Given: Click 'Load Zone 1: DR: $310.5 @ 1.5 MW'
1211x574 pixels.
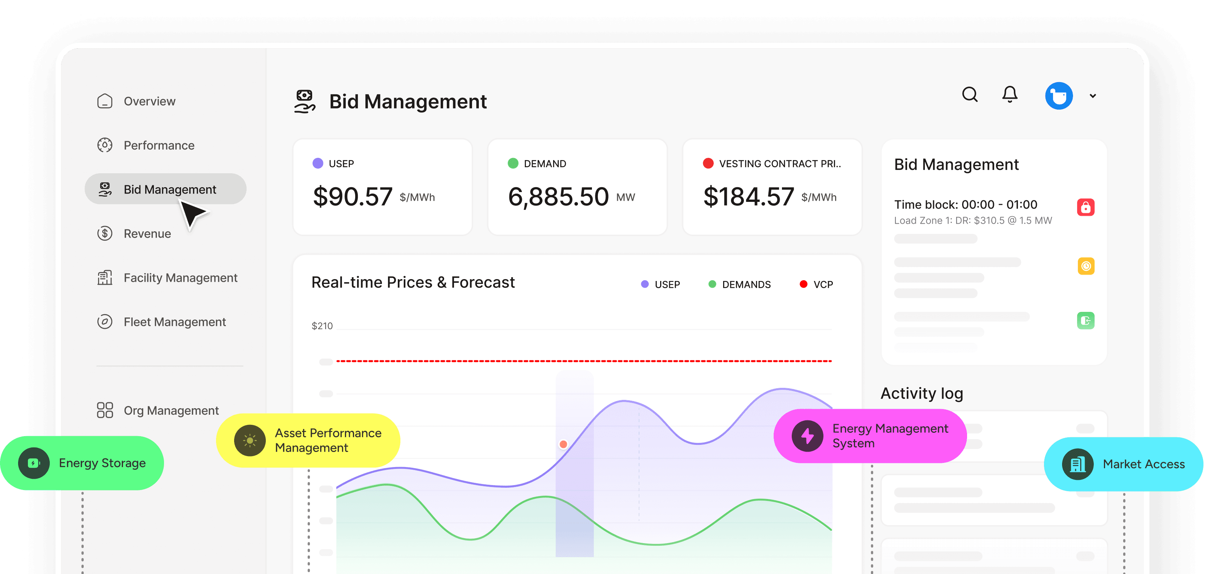Looking at the screenshot, I should click(973, 220).
